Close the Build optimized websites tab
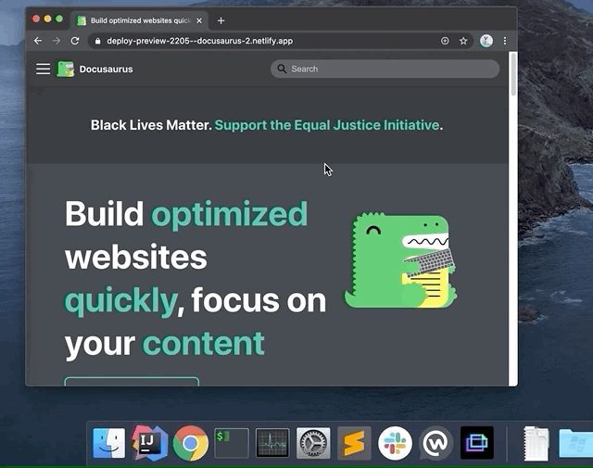The image size is (593, 468). (199, 20)
